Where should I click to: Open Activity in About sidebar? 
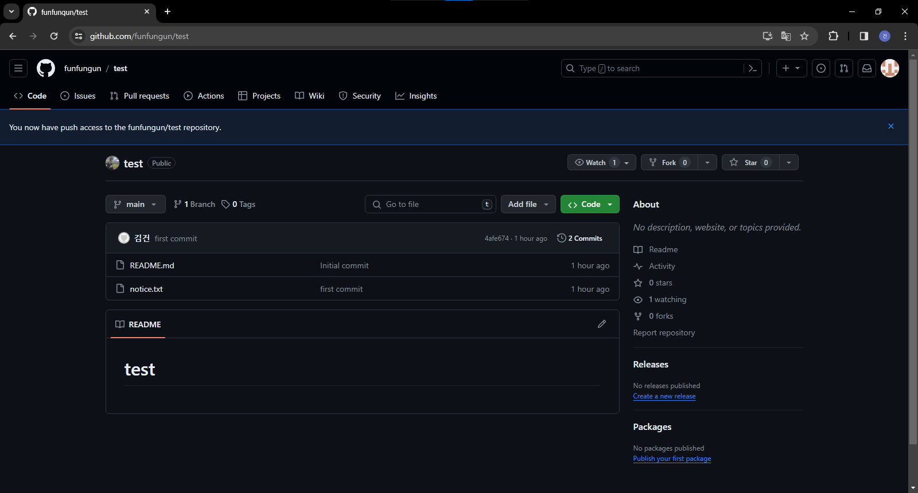(655, 266)
